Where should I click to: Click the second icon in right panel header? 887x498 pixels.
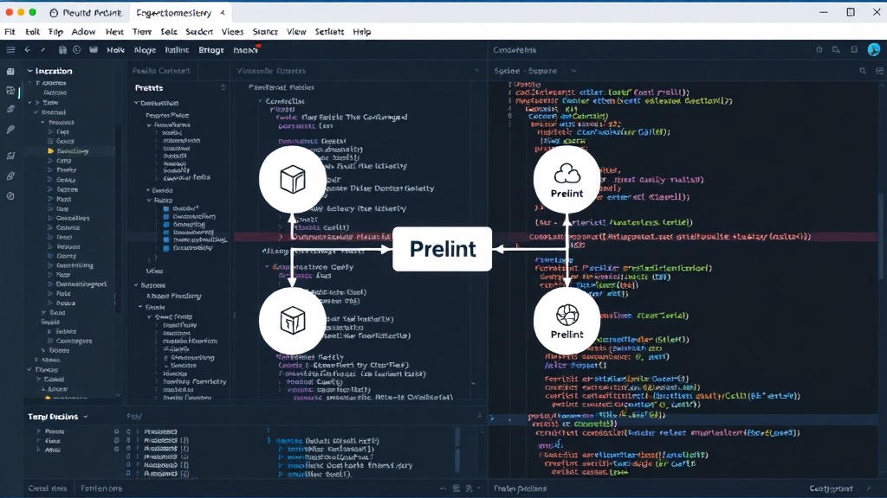tap(836, 49)
